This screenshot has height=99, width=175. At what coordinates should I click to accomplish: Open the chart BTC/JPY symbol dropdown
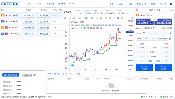(x=68, y=12)
